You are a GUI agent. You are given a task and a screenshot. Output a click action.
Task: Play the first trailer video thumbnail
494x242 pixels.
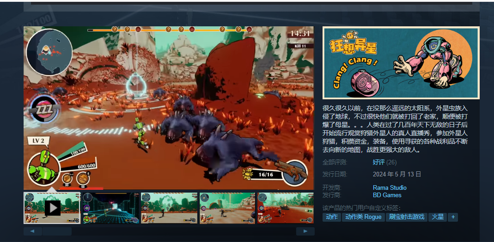(x=52, y=208)
